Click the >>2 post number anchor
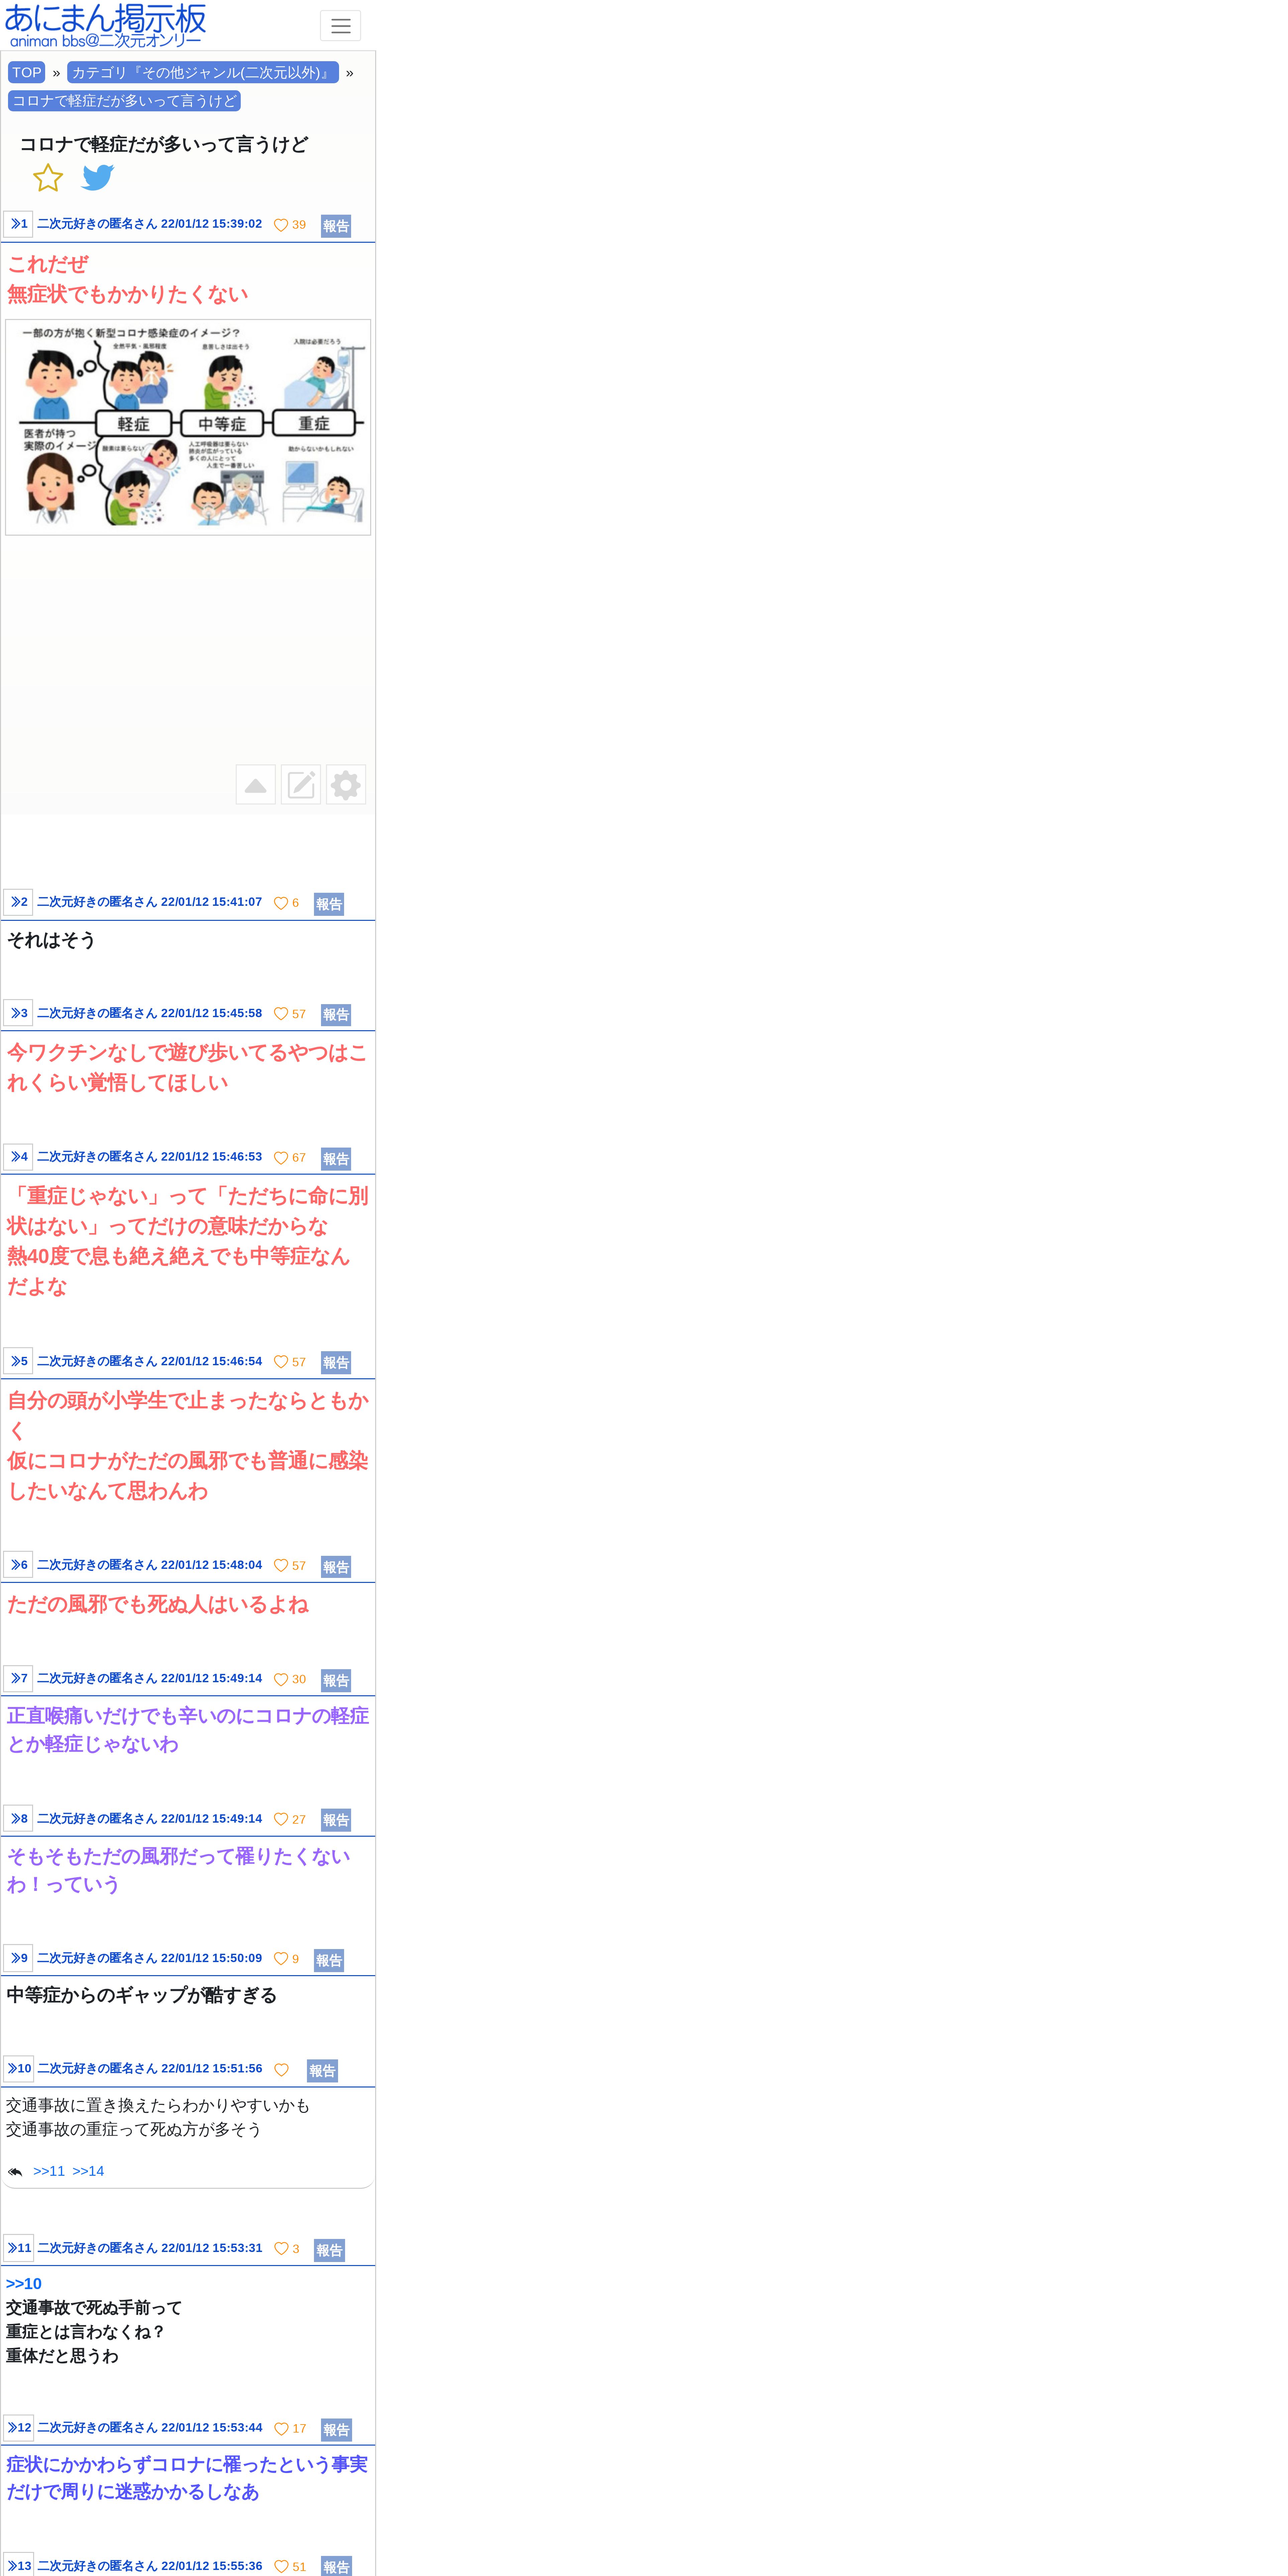The height and width of the screenshot is (2576, 1288). coord(18,902)
